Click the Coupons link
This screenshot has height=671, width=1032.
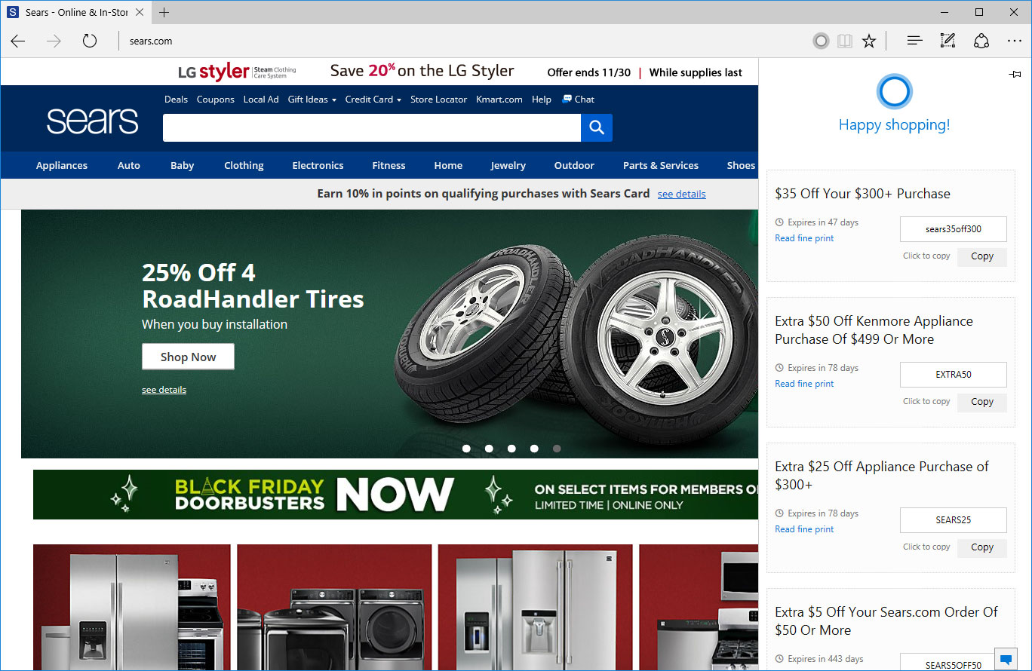pyautogui.click(x=216, y=99)
